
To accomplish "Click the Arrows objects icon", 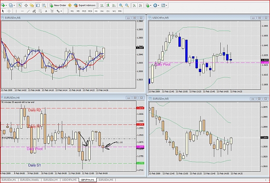I will (58, 11).
